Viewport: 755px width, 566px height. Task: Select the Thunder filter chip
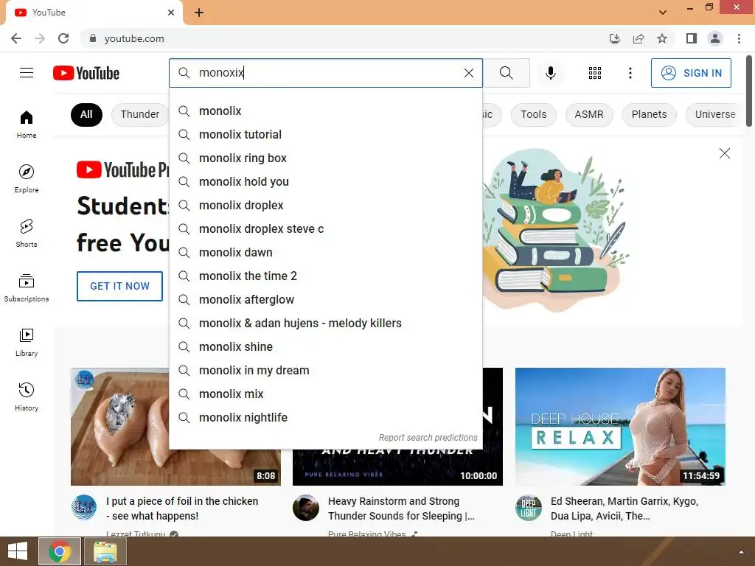[x=139, y=114]
